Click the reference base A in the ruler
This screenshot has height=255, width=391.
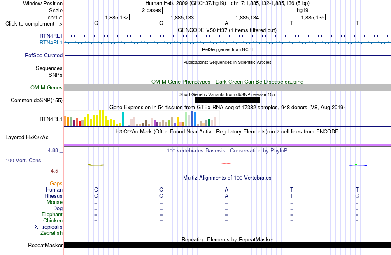[226, 23]
